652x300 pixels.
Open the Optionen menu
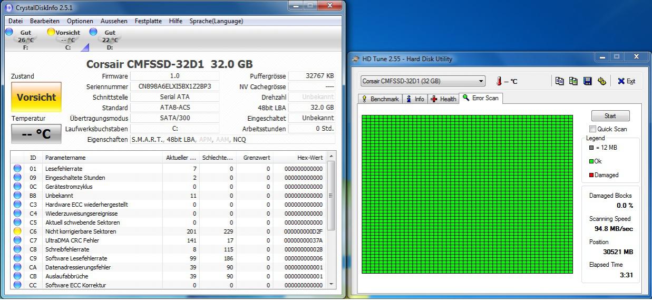coord(80,21)
